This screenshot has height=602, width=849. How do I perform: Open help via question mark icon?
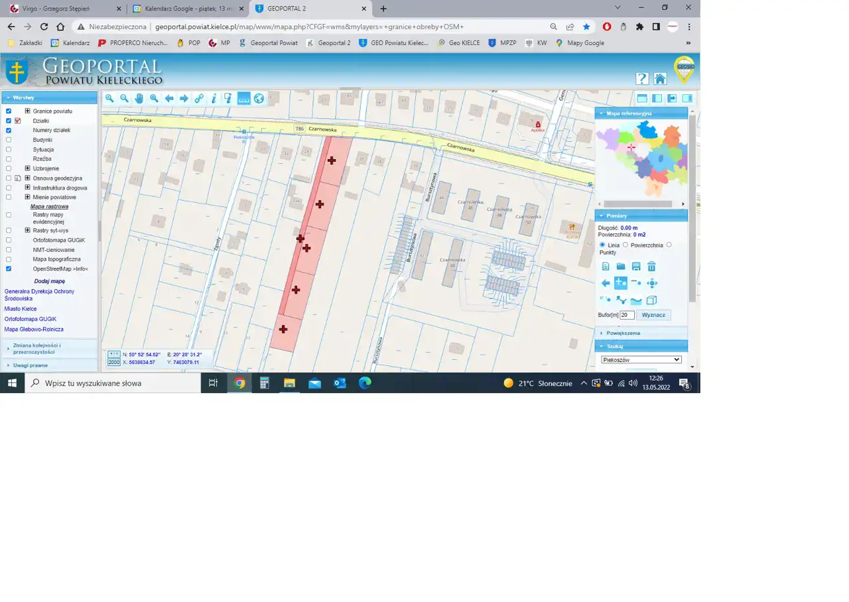coord(641,78)
